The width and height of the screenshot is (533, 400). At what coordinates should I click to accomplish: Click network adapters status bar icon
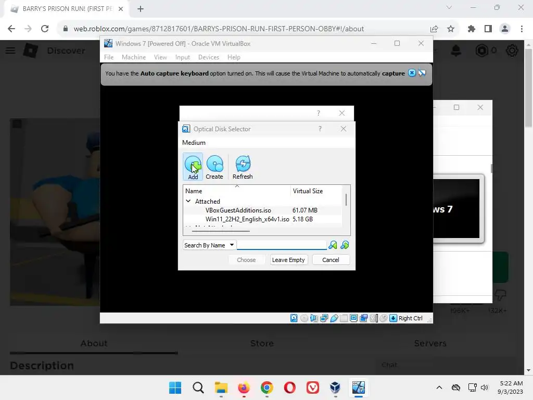coord(324,318)
